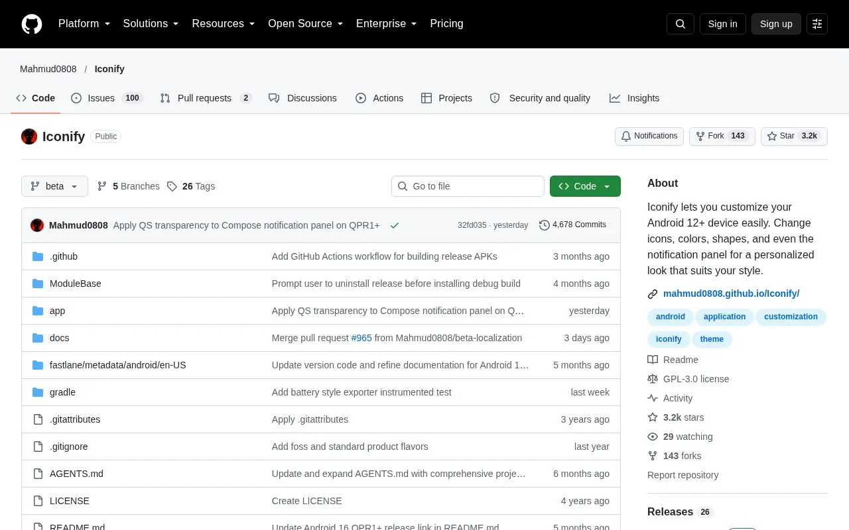Screen dimensions: 849x530
Task: Click the GitHub logo icon
Action: click(x=32, y=24)
